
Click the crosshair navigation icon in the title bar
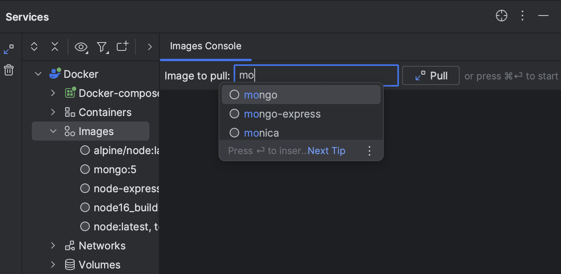coord(501,16)
